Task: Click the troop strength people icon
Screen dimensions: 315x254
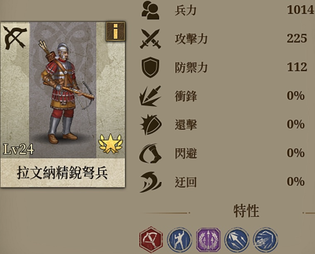Action: pyautogui.click(x=151, y=10)
